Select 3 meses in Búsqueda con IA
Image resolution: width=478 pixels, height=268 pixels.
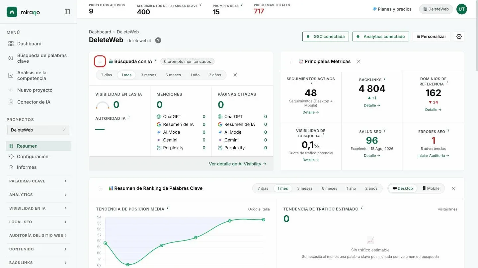(148, 75)
